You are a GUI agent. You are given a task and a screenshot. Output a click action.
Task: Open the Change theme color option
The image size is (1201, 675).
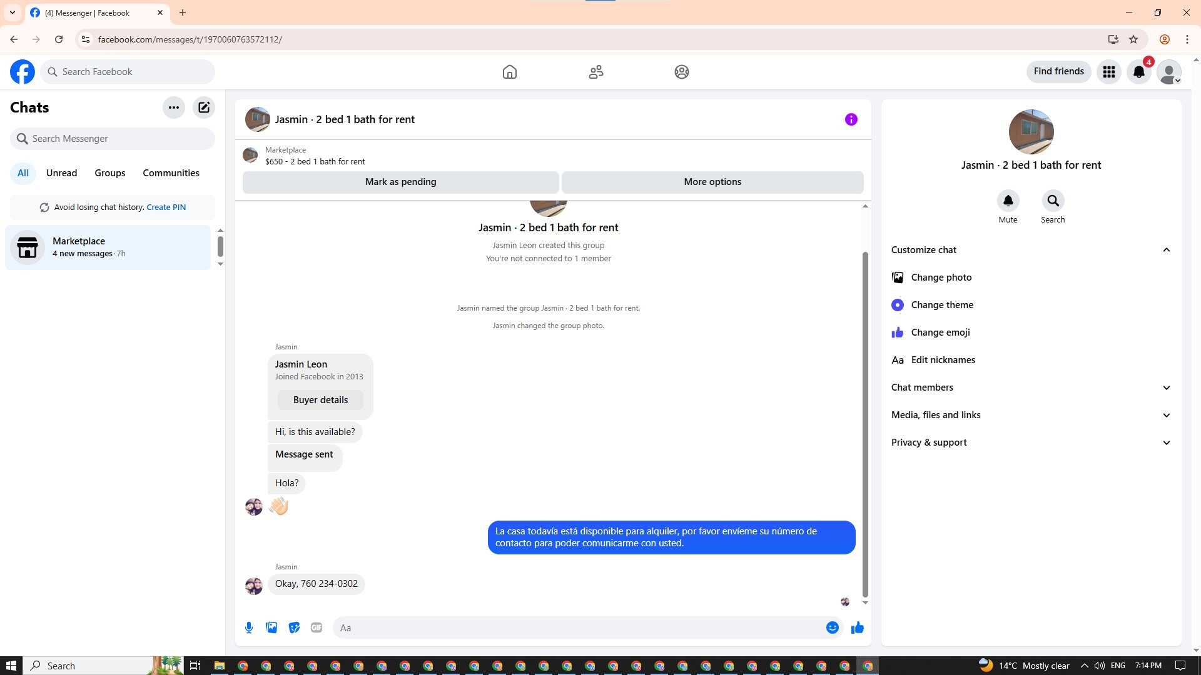click(x=941, y=305)
